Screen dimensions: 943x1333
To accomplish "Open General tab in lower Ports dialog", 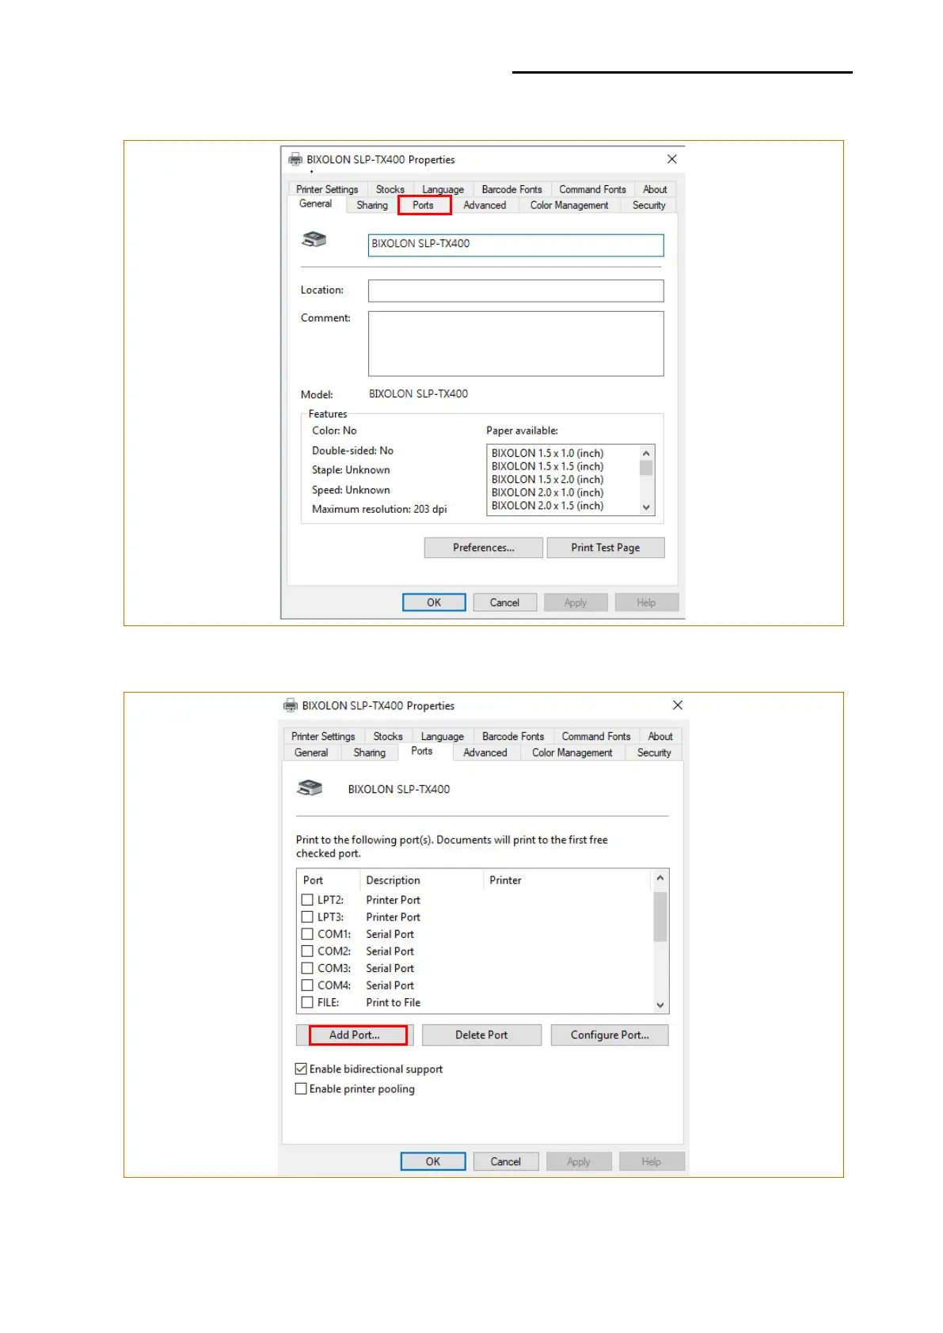I will tap(311, 753).
